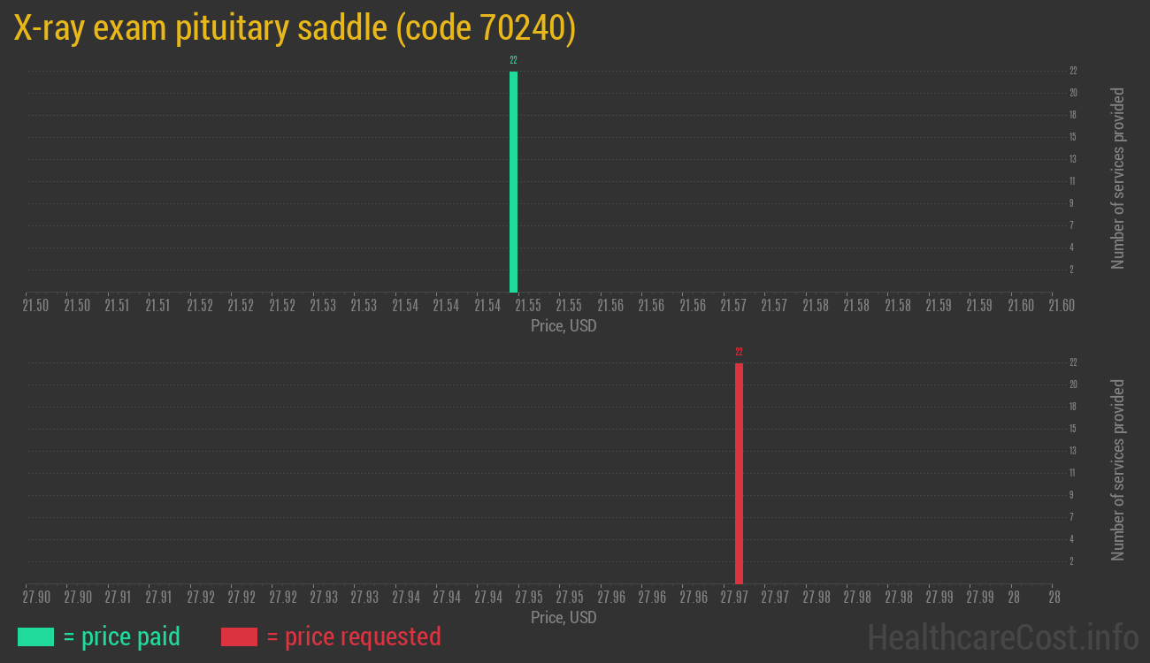Click the X-ray exam pituitary saddle title
This screenshot has height=663, width=1150.
coord(295,29)
